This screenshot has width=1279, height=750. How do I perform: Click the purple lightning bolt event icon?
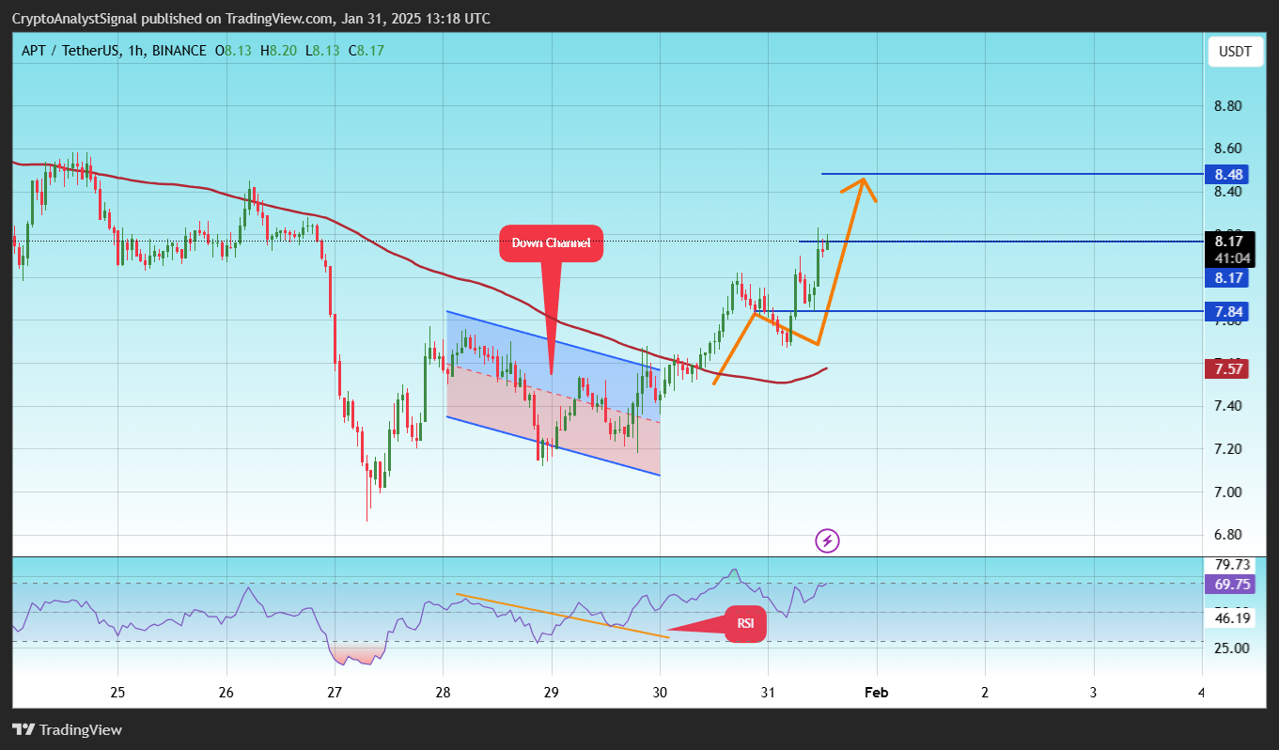(x=827, y=540)
